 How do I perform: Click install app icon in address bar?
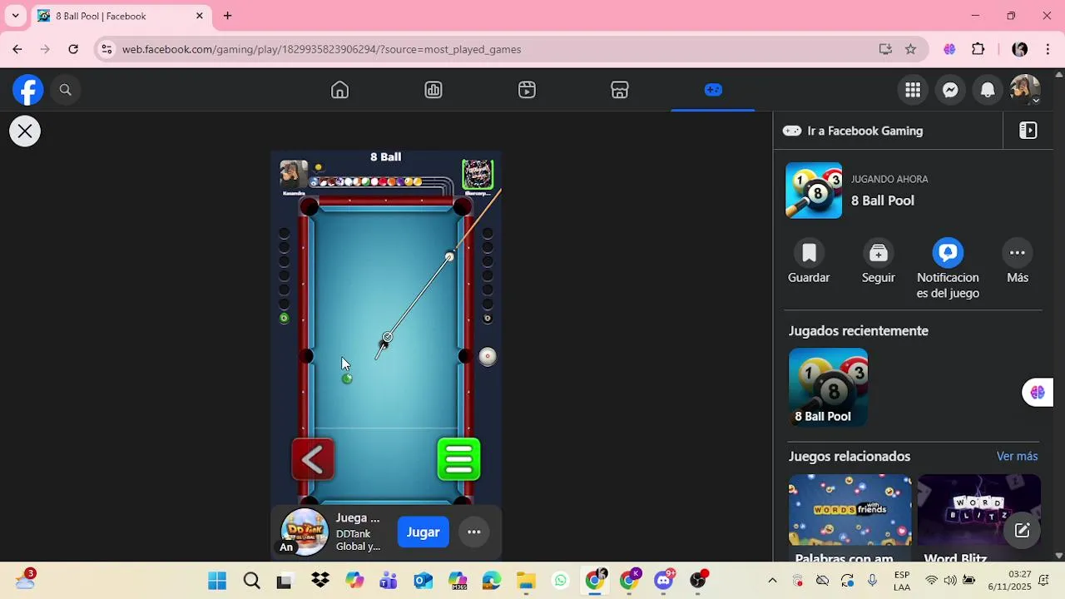[885, 49]
